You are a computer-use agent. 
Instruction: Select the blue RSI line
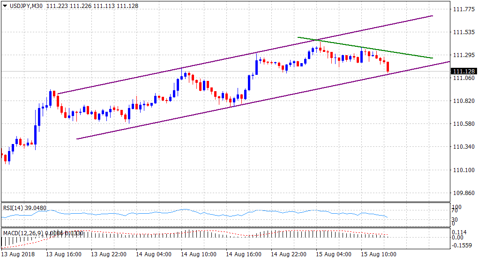point(187,209)
